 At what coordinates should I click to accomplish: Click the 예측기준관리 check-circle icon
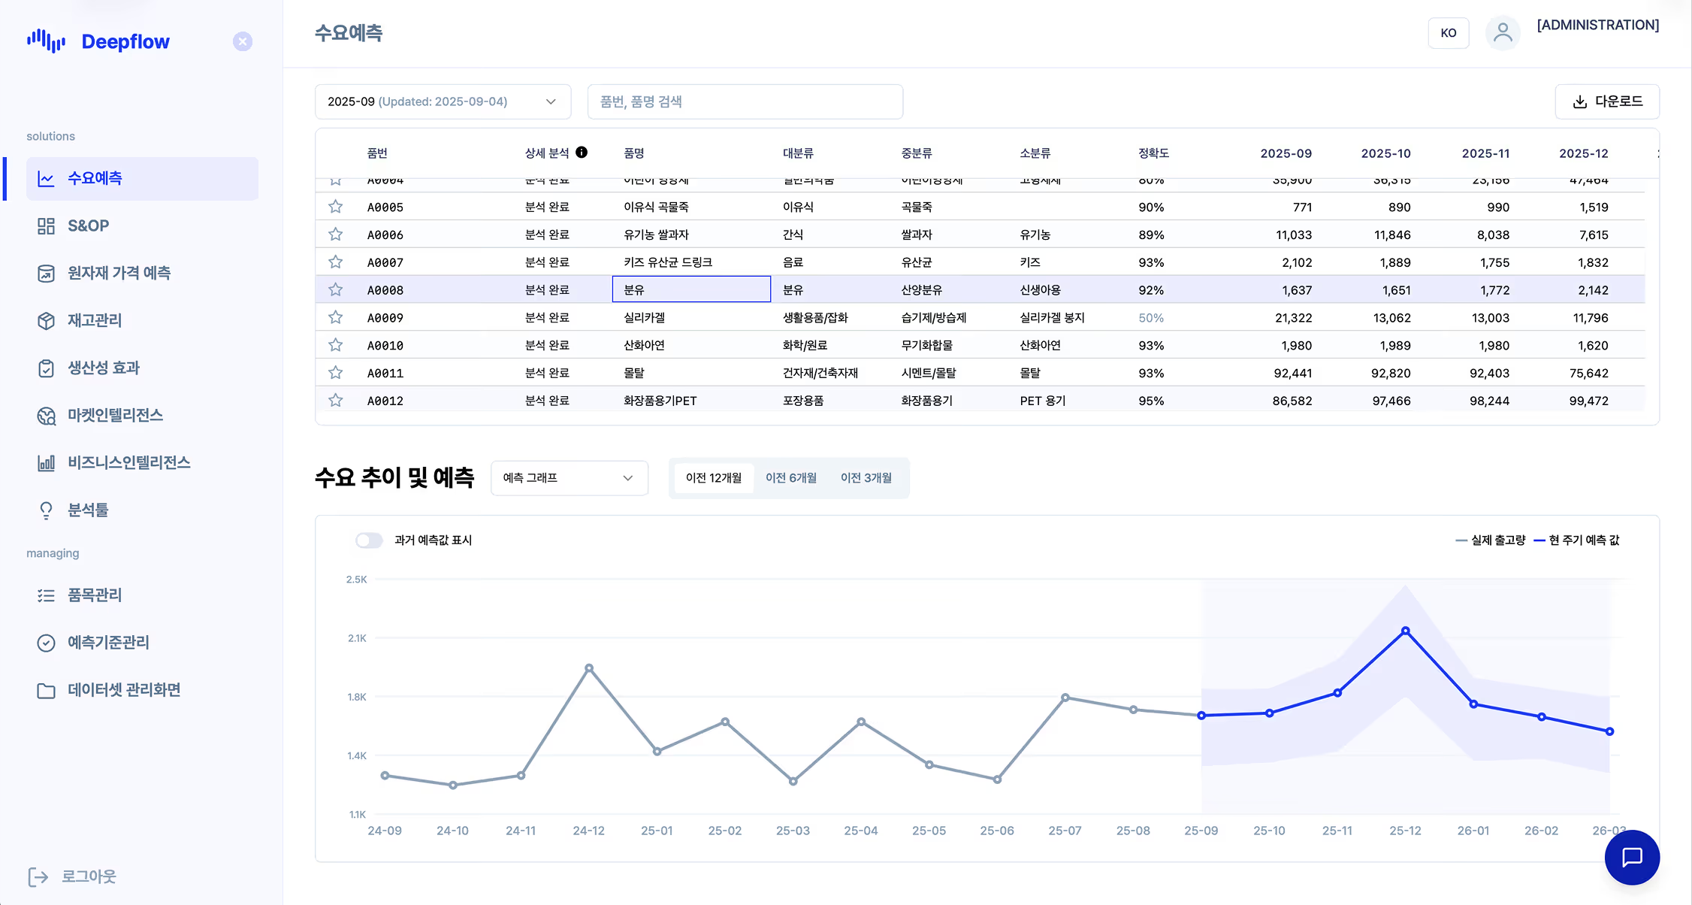coord(46,643)
